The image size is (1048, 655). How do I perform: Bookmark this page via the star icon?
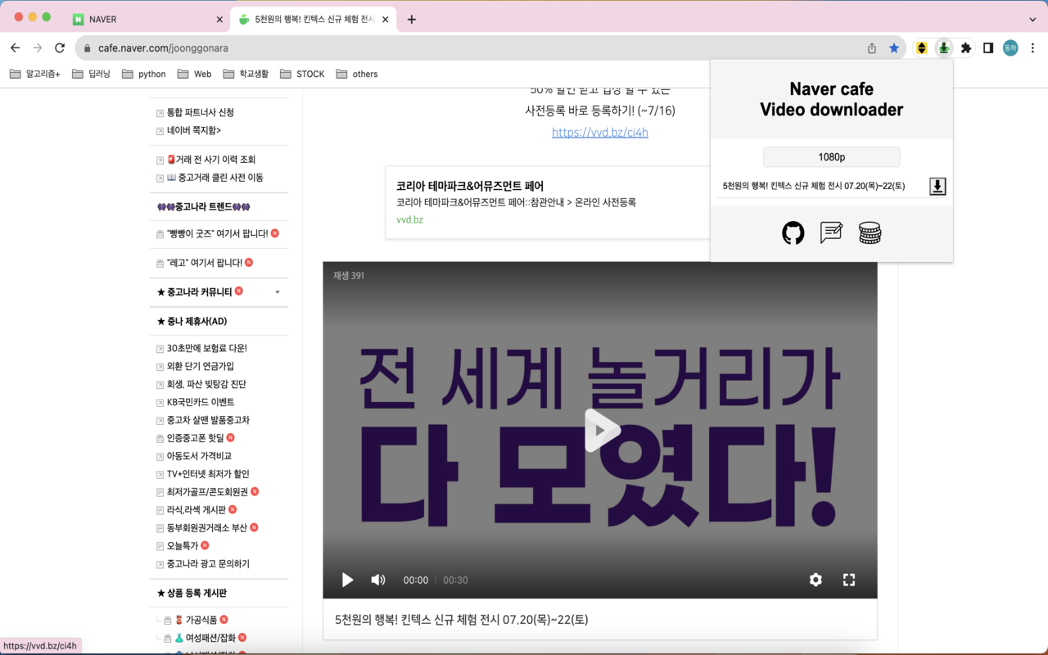(893, 47)
